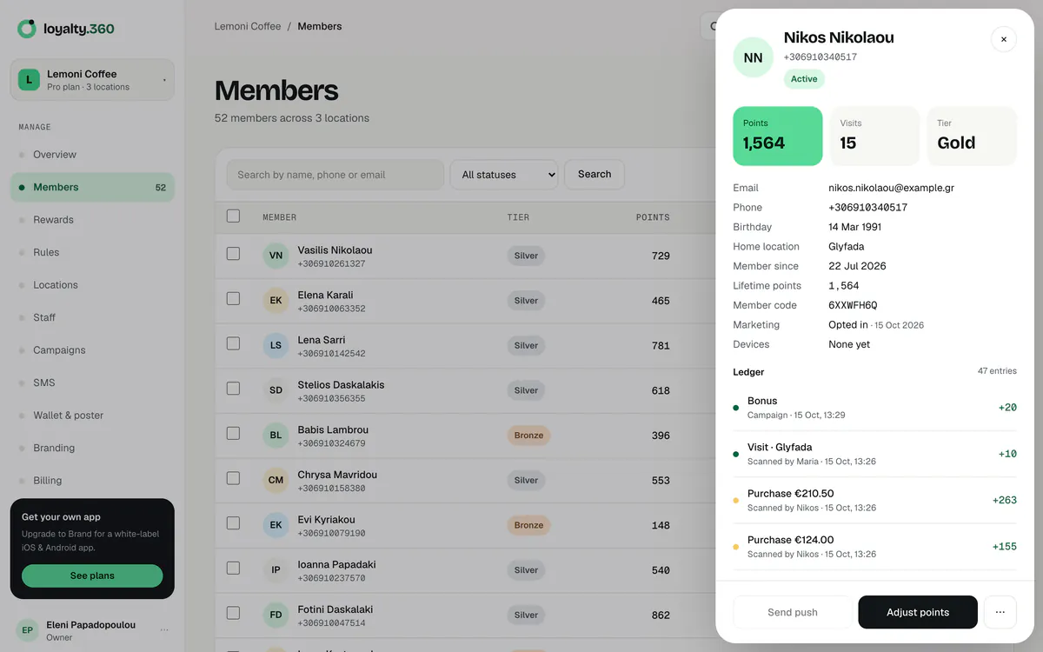Open Branding in the sidebar
The height and width of the screenshot is (652, 1043).
click(92, 448)
